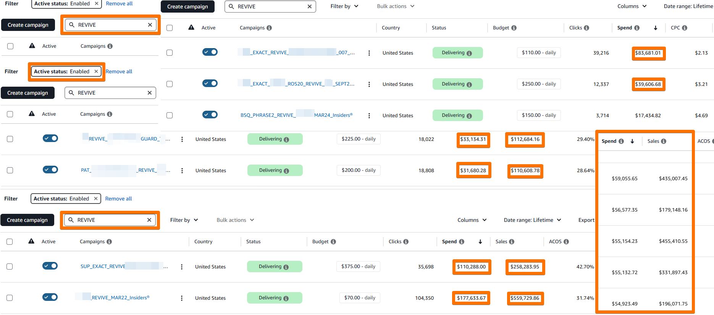Open the three-dot menu for BSQ_PHASE2_REVIVE campaign
Image resolution: width=714 pixels, height=315 pixels.
coord(369,116)
